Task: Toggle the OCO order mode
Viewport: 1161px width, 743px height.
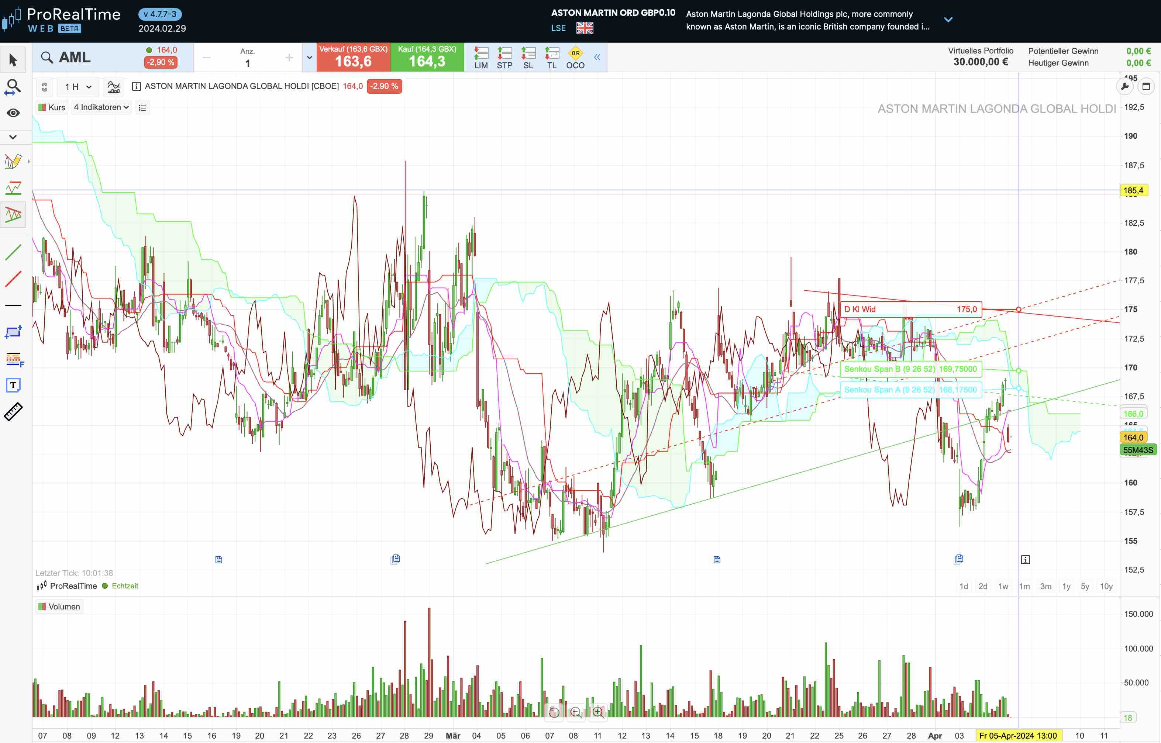Action: (x=575, y=58)
